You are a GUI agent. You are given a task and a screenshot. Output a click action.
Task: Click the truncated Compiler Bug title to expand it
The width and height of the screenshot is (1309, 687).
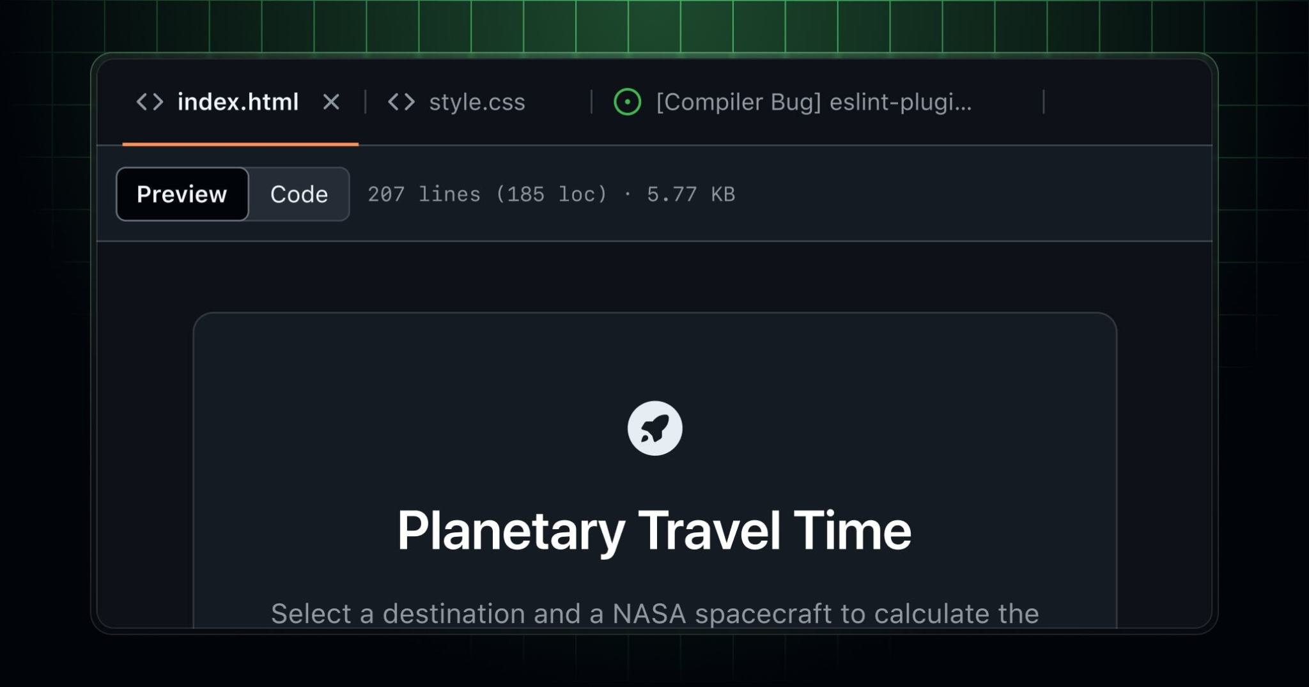(x=812, y=102)
